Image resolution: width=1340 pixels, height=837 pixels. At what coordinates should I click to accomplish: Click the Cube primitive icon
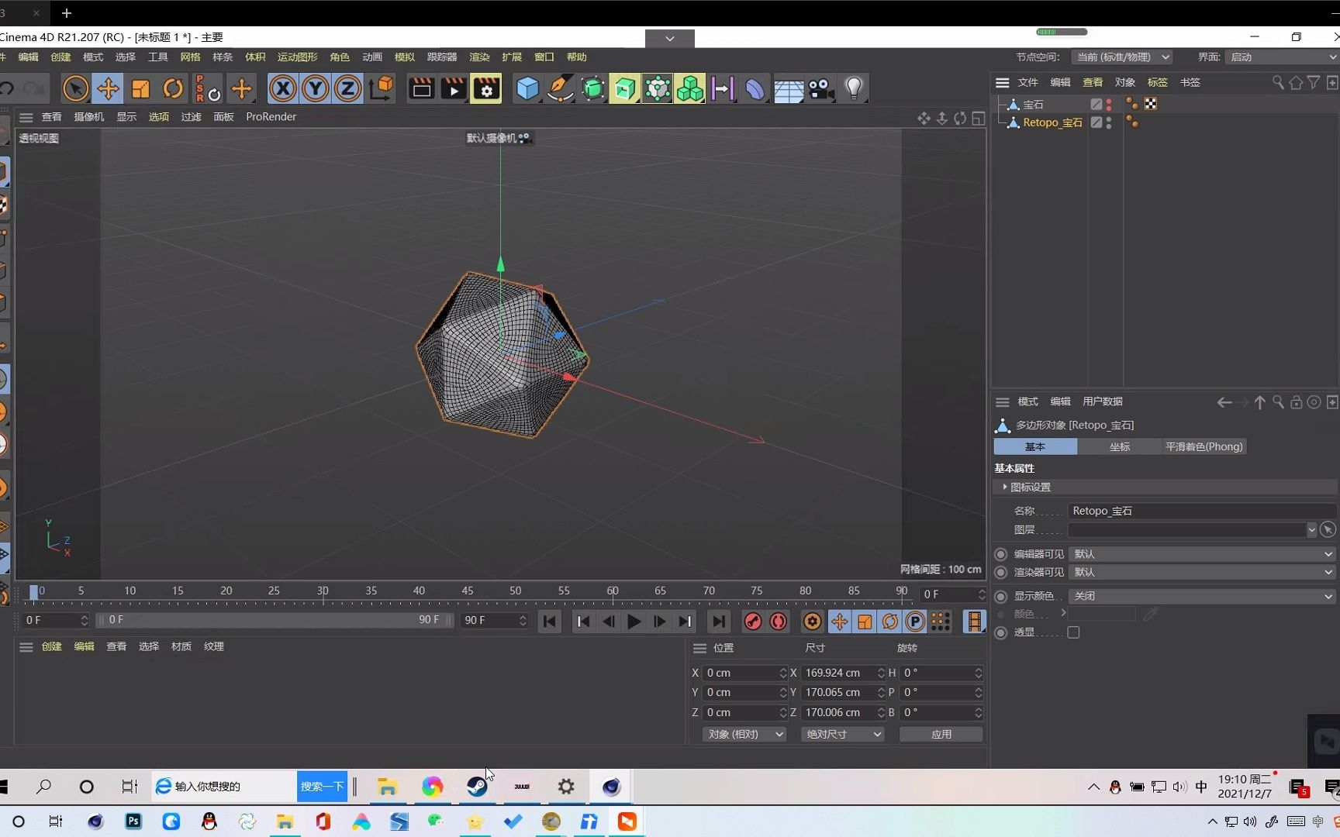(527, 89)
